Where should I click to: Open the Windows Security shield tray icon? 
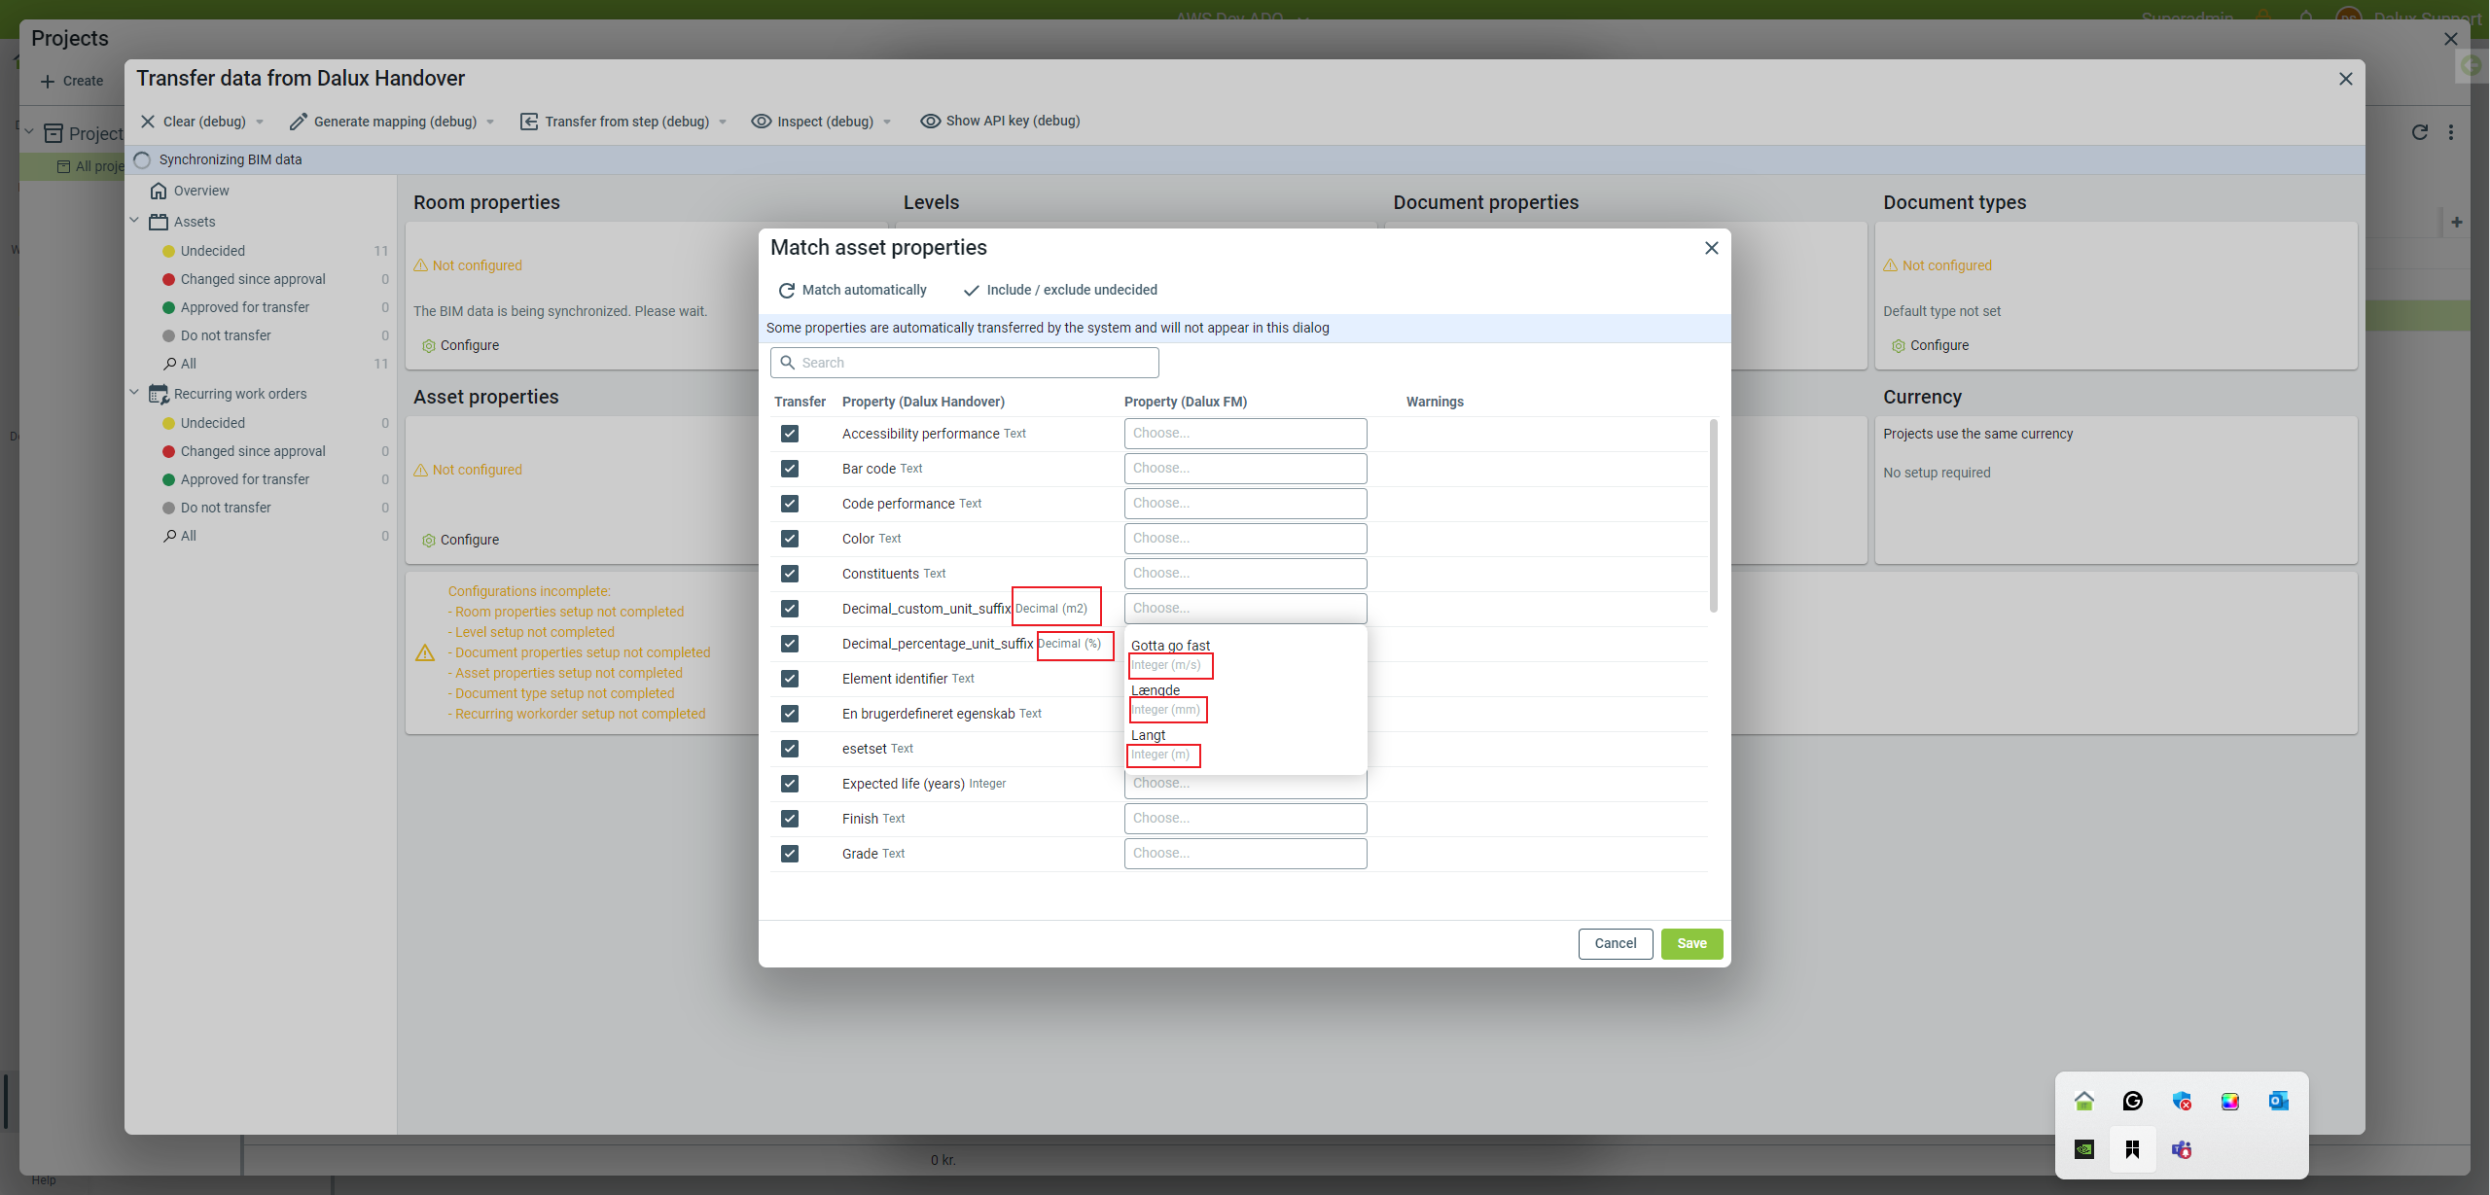point(2181,1101)
